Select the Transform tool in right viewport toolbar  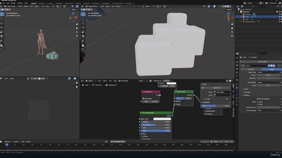(x=83, y=36)
